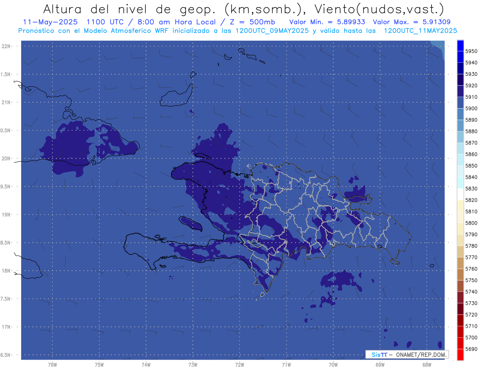Click the 5940 value on the color scale

[471, 63]
